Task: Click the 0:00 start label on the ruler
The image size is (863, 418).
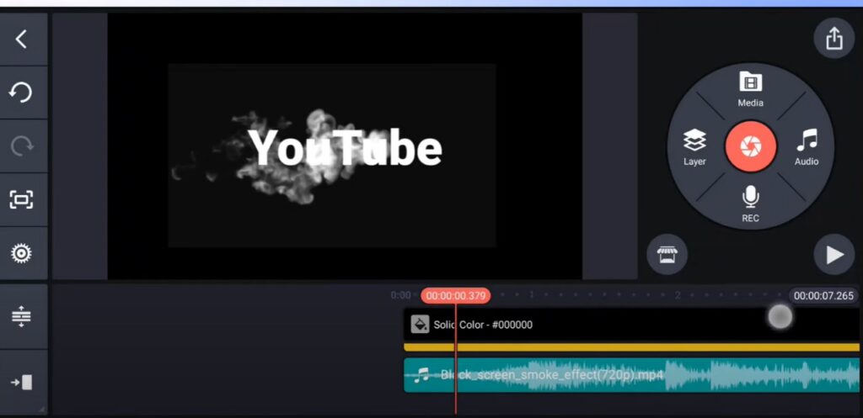Action: click(400, 295)
